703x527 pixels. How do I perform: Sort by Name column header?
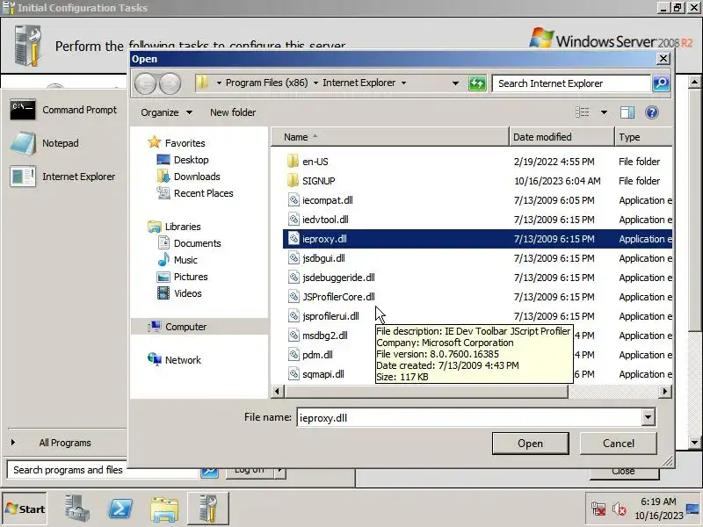[x=389, y=137]
